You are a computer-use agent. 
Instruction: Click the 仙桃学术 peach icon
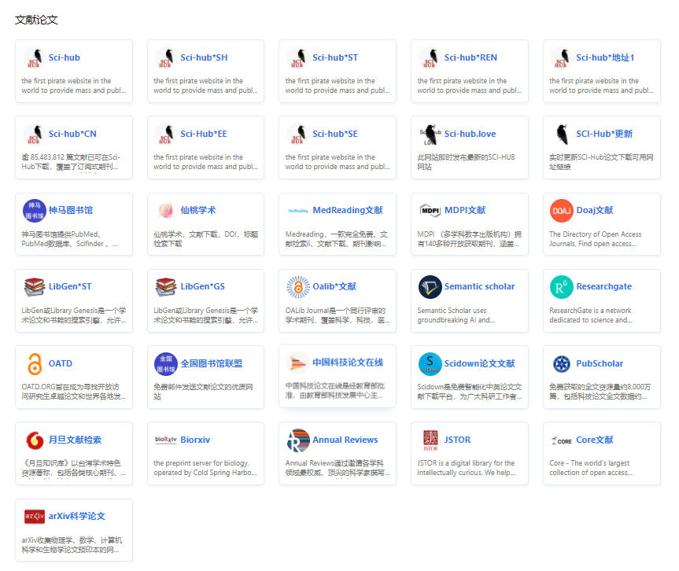[166, 211]
